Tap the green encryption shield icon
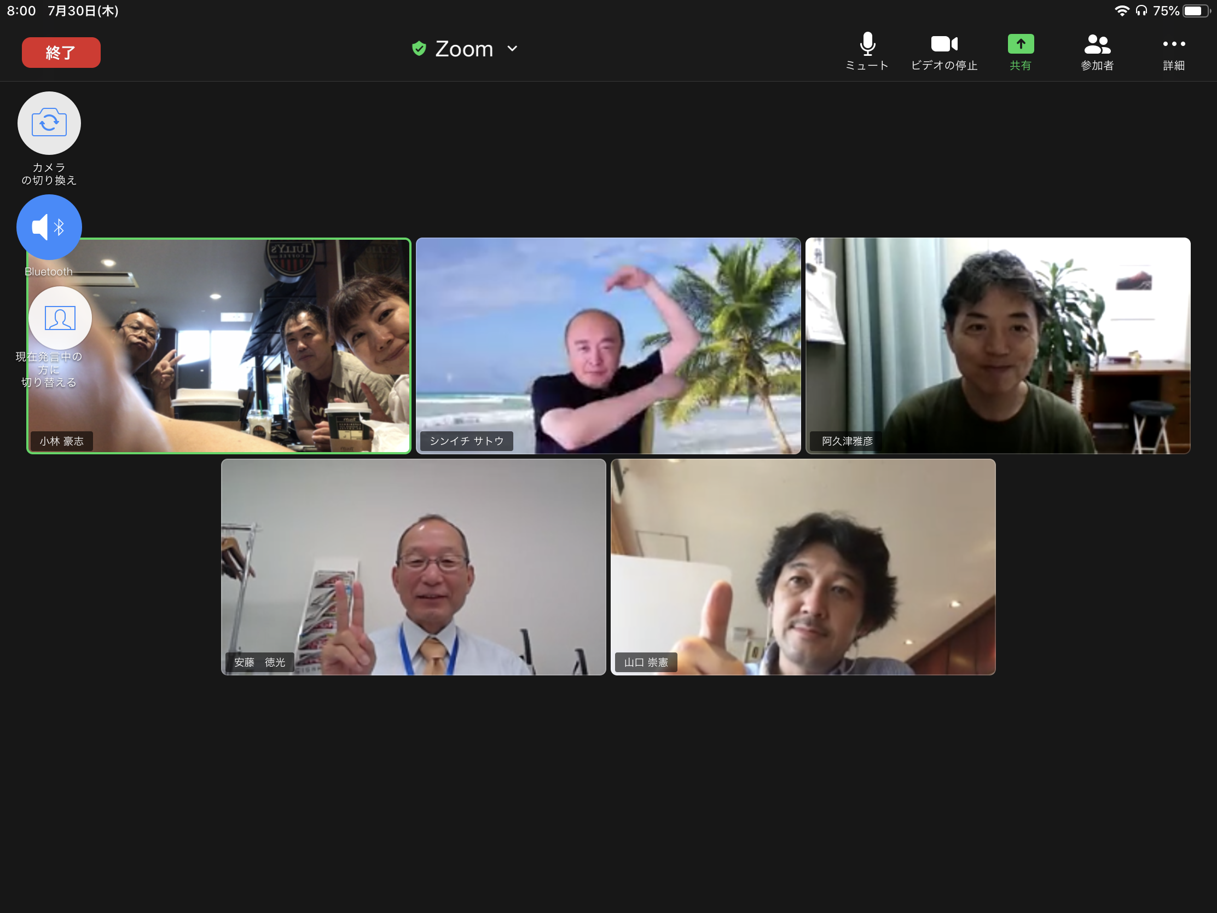Viewport: 1217px width, 913px height. coord(419,49)
